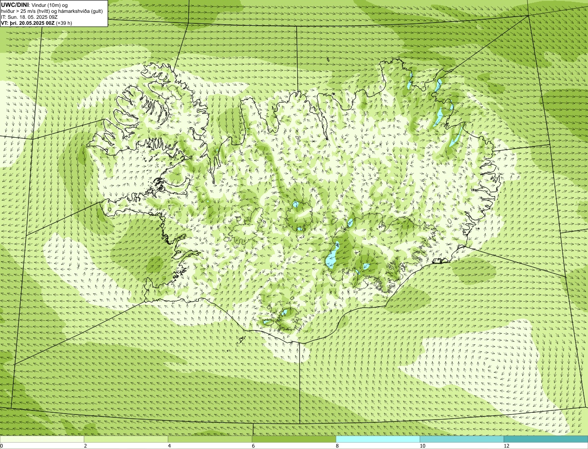Click the "VT: þri. 20.05.2025 00Z (+39 h)" line
588x449 pixels.
[37, 23]
